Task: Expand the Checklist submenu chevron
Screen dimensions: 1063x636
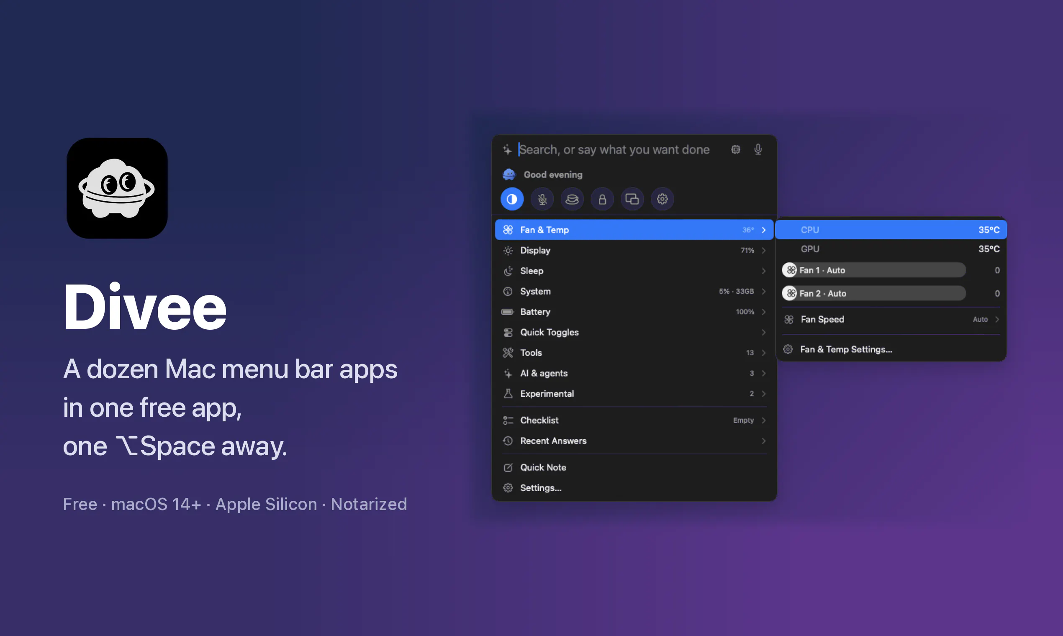Action: click(764, 421)
